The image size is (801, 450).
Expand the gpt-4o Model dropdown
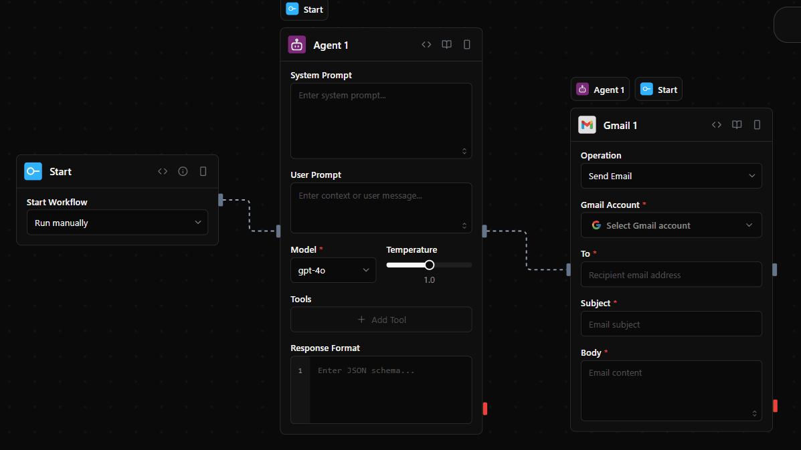pos(333,270)
